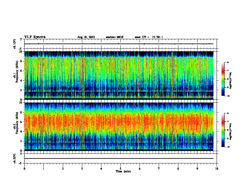This screenshot has height=189, width=244.
Task: Click the "station=MOS" header text
Action: (115, 37)
